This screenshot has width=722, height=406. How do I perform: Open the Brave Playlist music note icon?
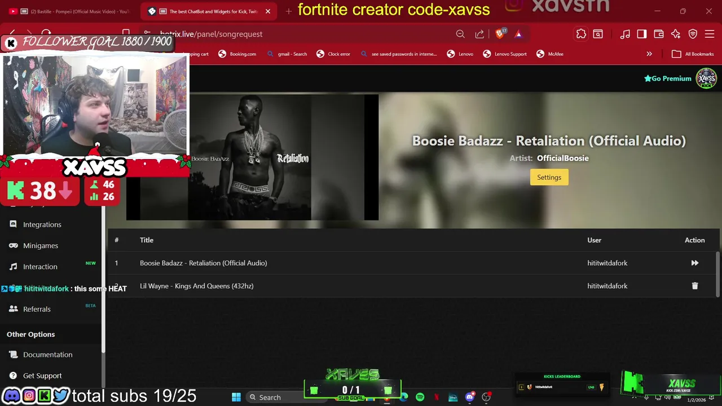point(625,34)
